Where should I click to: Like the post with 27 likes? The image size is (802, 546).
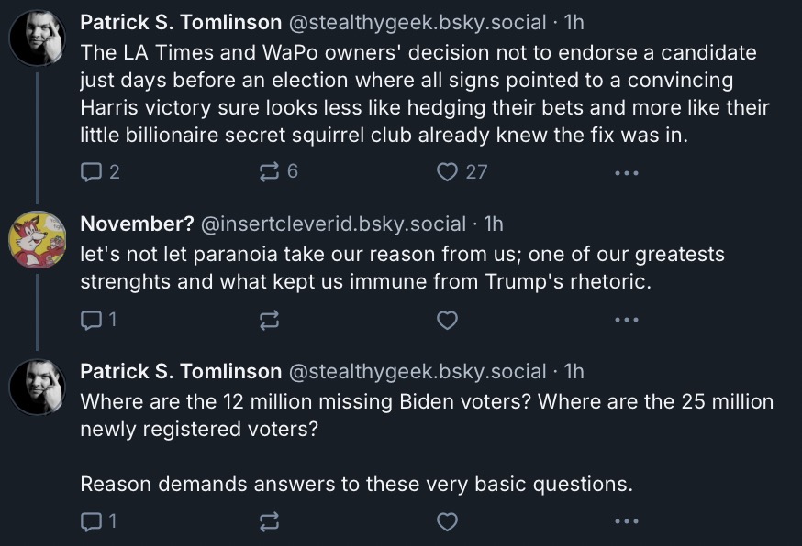[462, 172]
